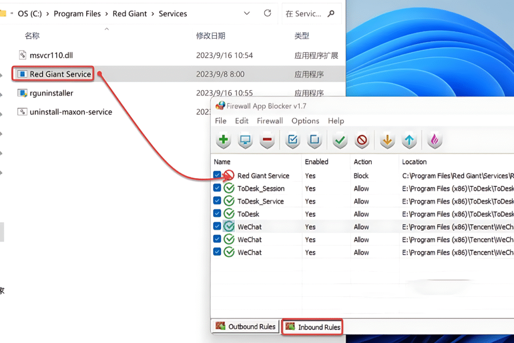Click inside the Explorer search box
The image size is (514, 343).
(306, 14)
